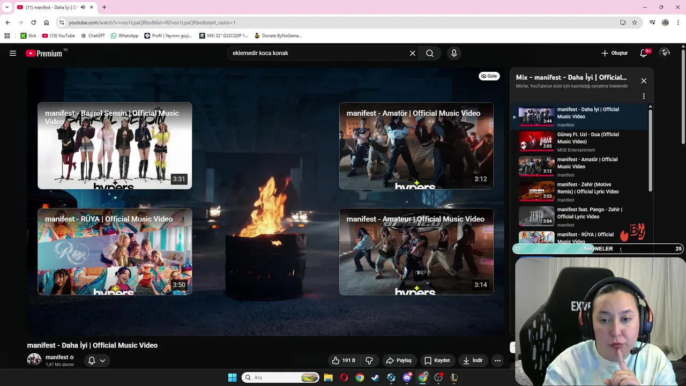Open Chrome three-dot menu
Image resolution: width=686 pixels, height=386 pixels.
[678, 23]
